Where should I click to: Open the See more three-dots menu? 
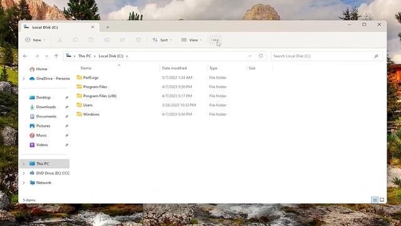tap(216, 40)
